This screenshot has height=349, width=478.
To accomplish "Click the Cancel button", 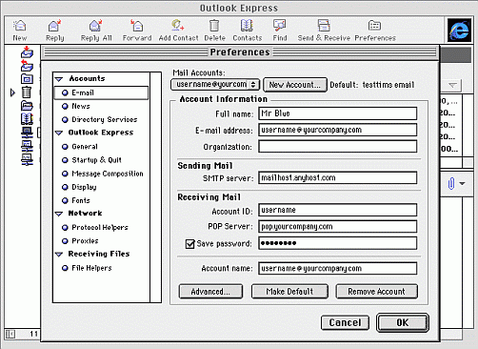I will coord(345,322).
